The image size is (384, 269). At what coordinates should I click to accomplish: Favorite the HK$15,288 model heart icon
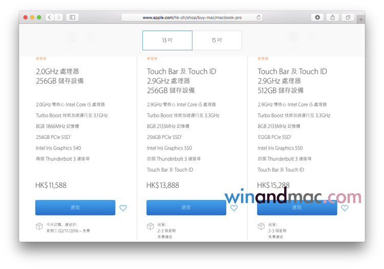(345, 208)
